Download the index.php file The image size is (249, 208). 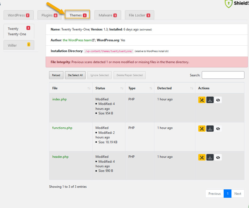pyautogui.click(x=210, y=100)
